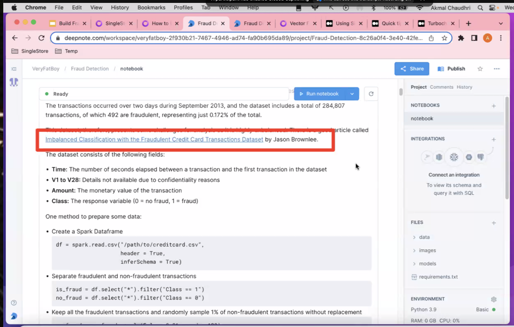The height and width of the screenshot is (327, 514).
Task: Open the help question mark icon
Action: pos(14,303)
